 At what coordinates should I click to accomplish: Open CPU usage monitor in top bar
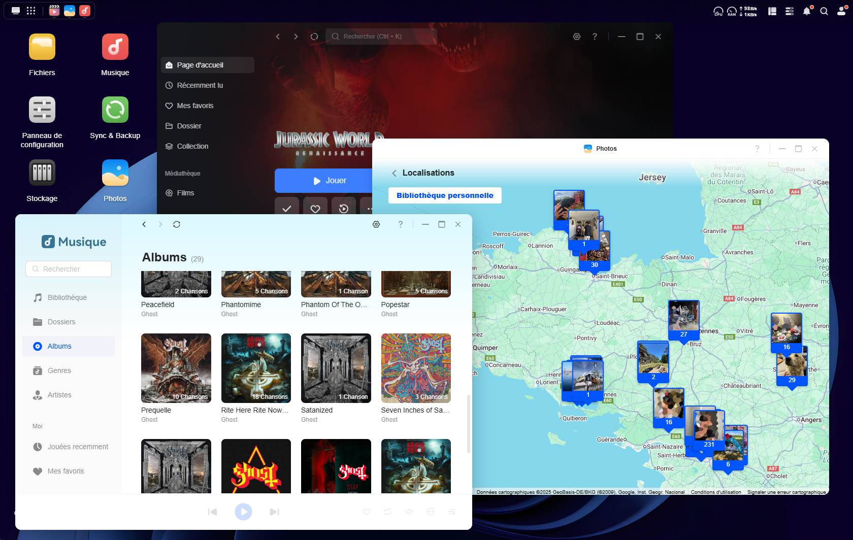pyautogui.click(x=718, y=11)
